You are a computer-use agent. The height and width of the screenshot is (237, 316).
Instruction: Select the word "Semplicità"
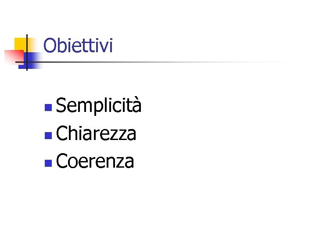click(99, 106)
